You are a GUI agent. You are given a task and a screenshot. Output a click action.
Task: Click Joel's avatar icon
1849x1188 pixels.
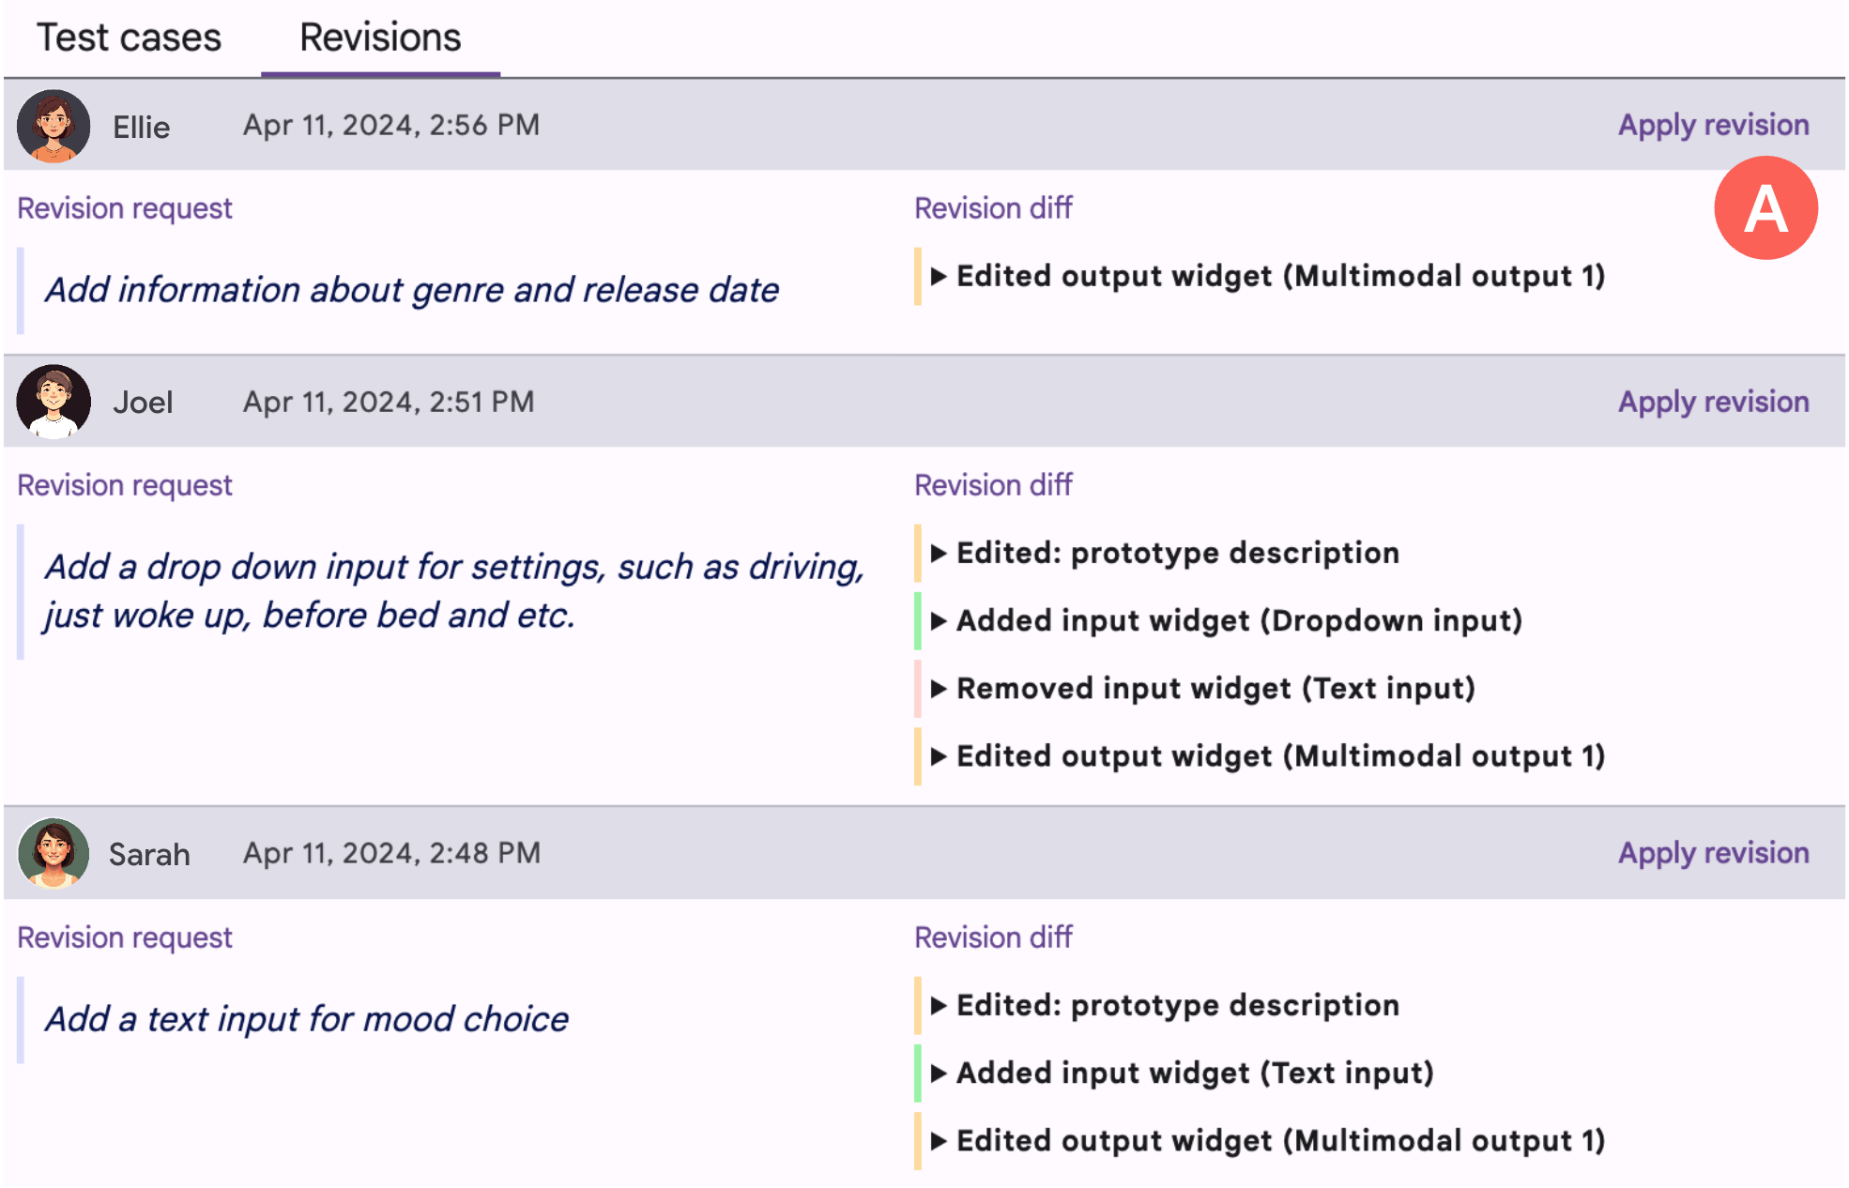[53, 402]
